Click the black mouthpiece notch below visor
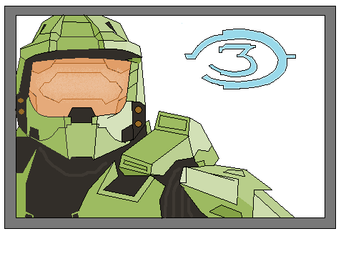This screenshot has width=346, height=269. (x=81, y=115)
